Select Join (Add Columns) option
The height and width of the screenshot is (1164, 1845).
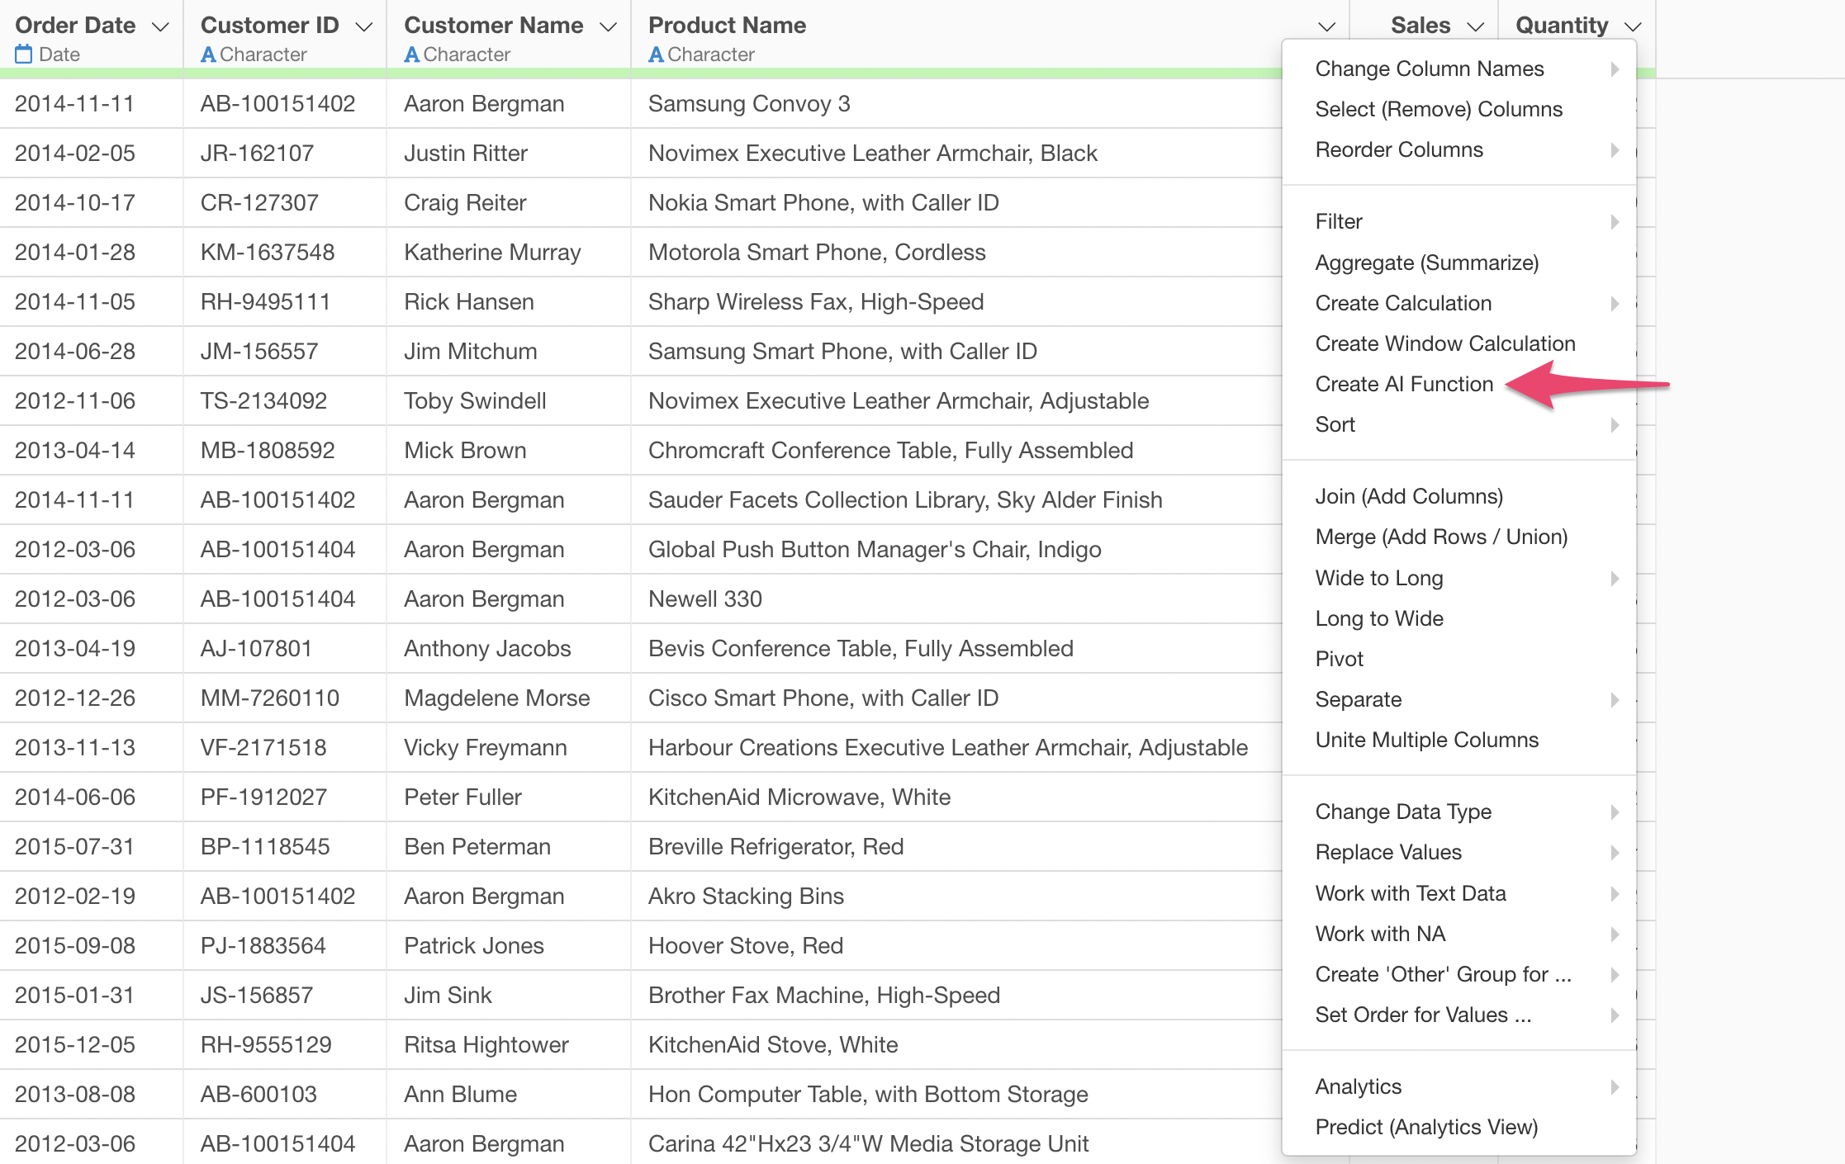coord(1408,496)
